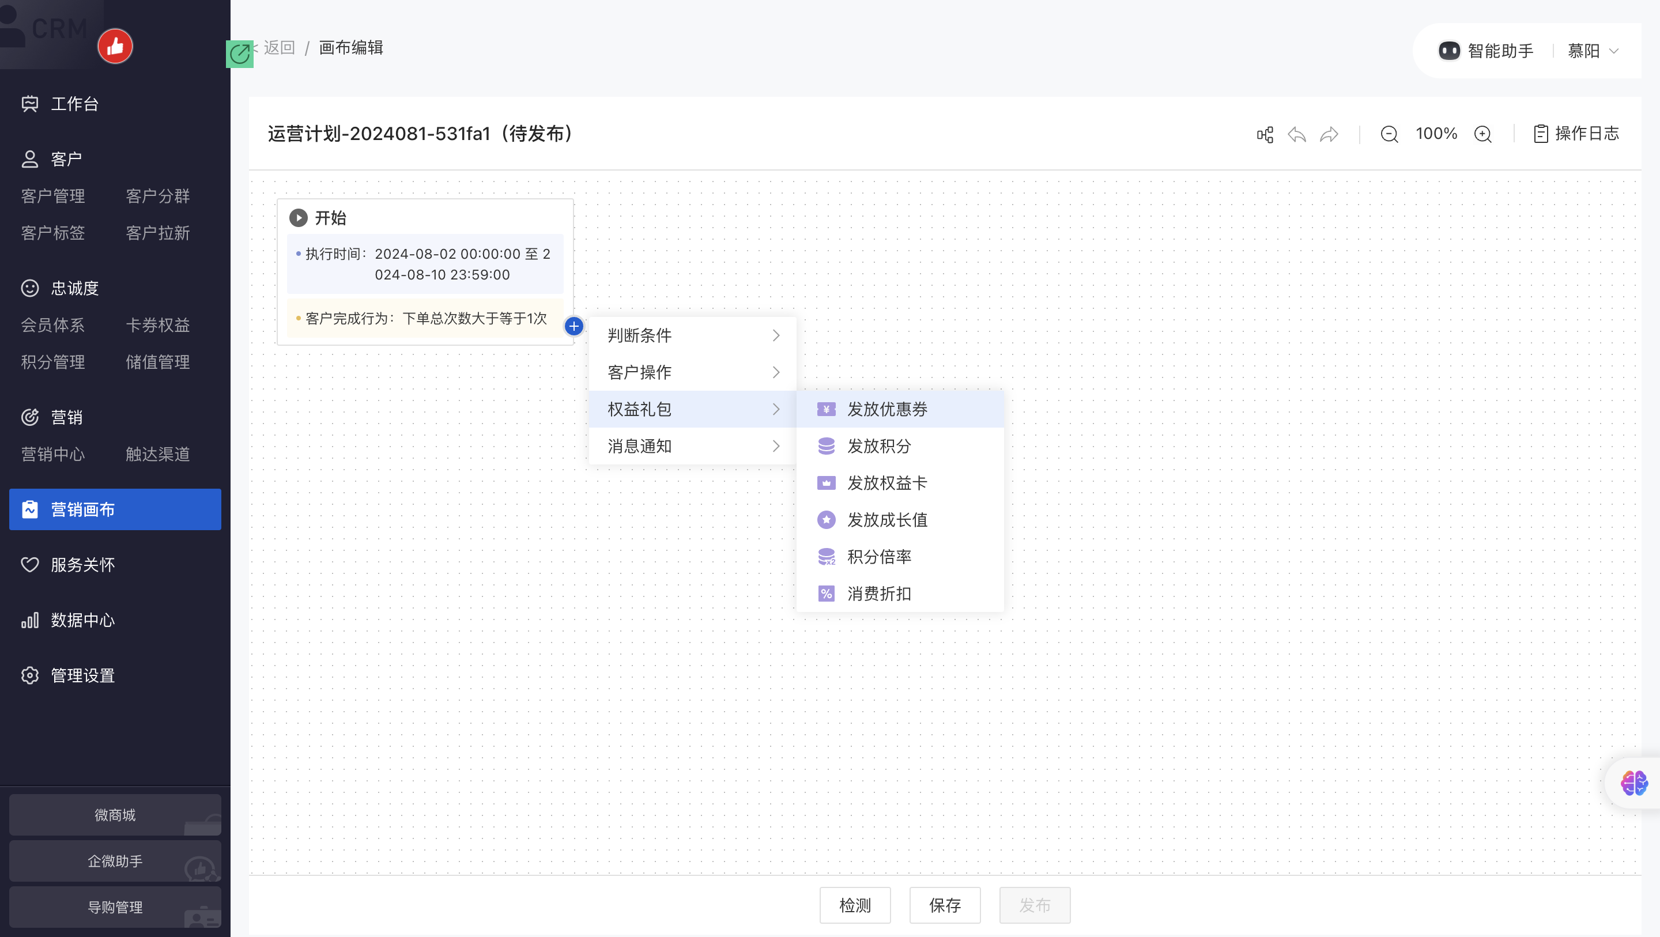Choose 发放积分 in the benefits submenu
This screenshot has width=1660, height=937.
879,446
